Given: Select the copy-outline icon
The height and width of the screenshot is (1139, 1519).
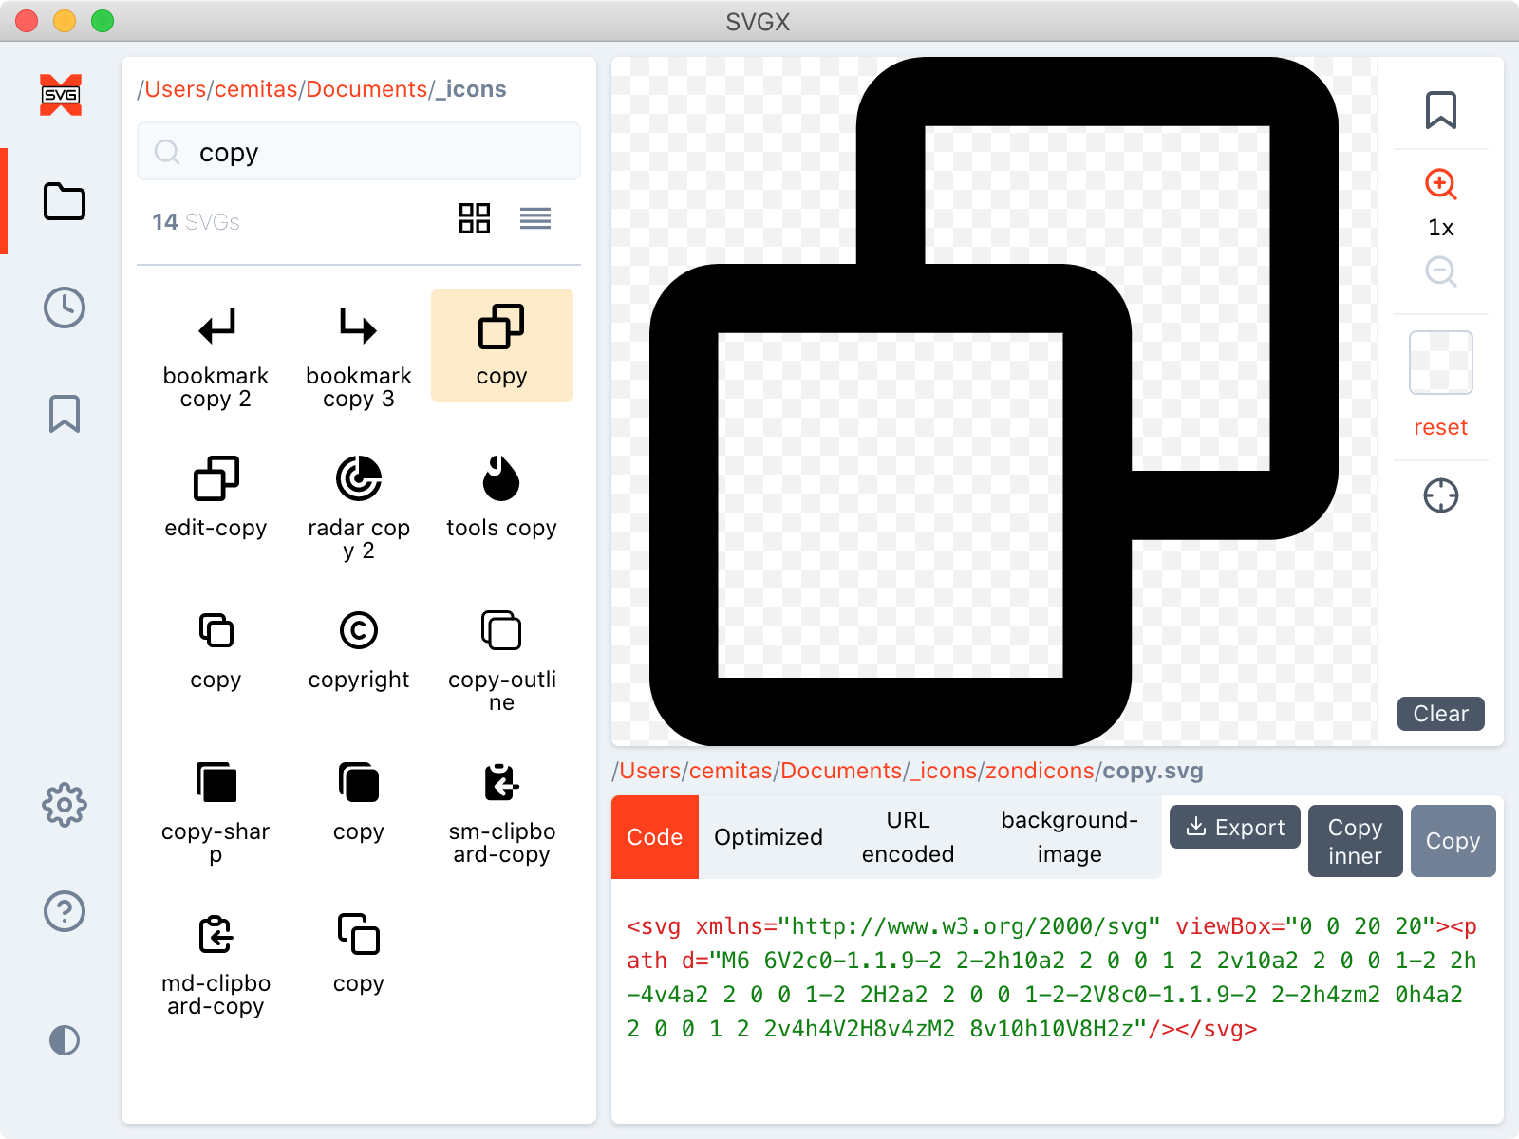Looking at the screenshot, I should pyautogui.click(x=502, y=661).
